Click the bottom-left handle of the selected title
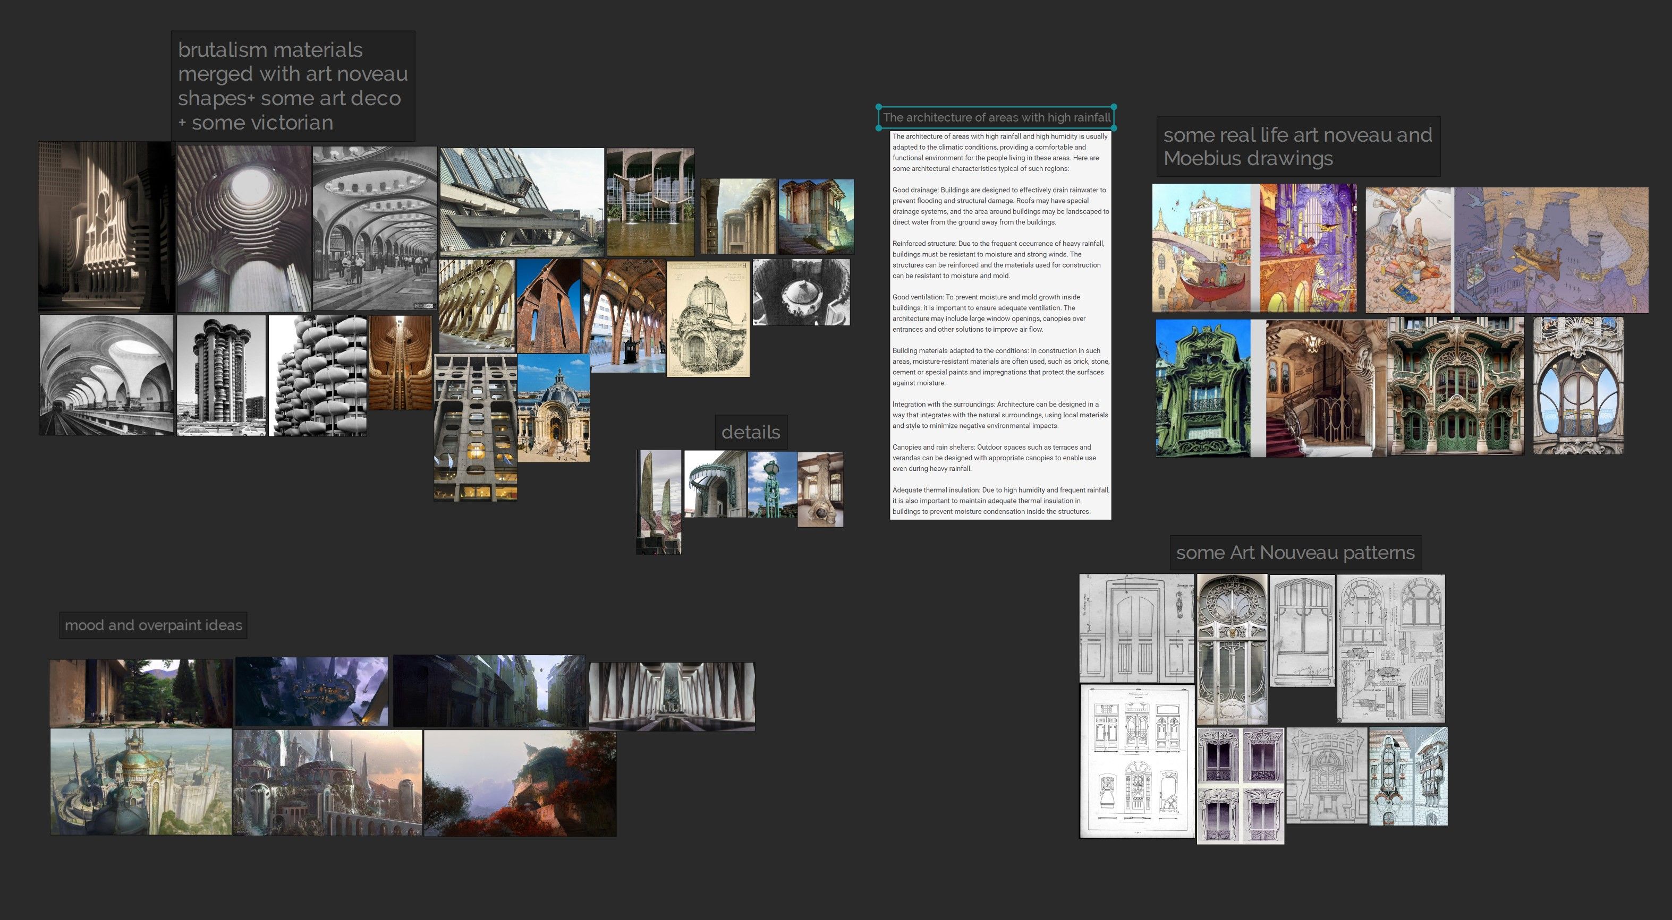The height and width of the screenshot is (920, 1672). pyautogui.click(x=879, y=128)
